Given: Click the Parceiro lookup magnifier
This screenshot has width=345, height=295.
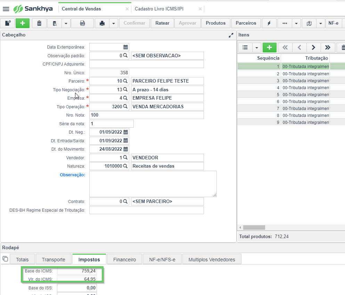Looking at the screenshot, I should (125, 81).
